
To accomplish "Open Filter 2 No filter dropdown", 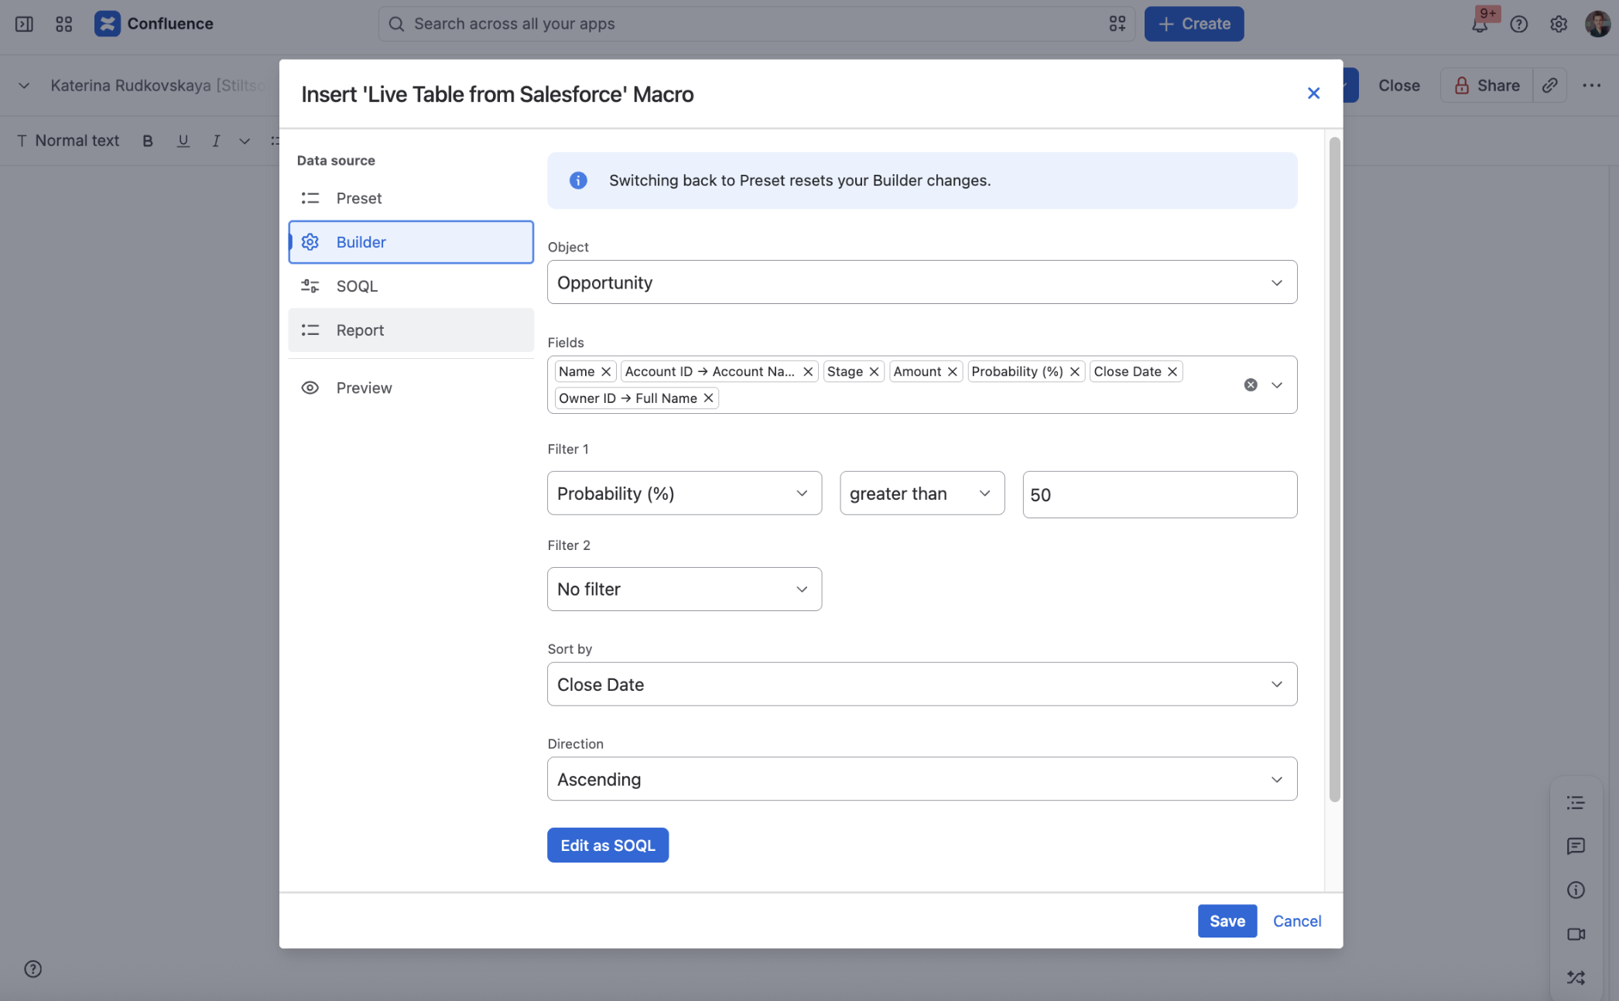I will click(684, 589).
